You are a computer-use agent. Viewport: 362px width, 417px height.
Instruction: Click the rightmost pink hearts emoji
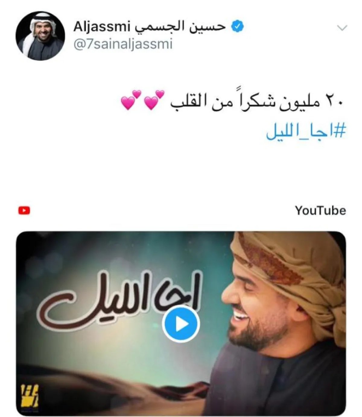point(154,100)
